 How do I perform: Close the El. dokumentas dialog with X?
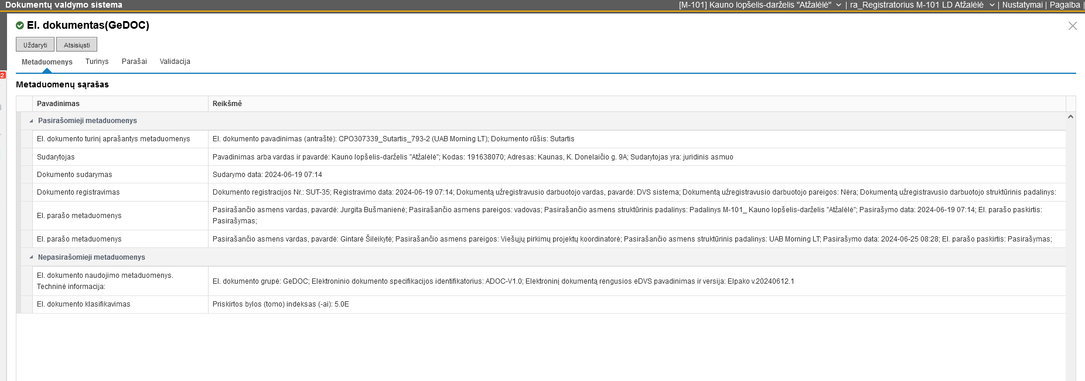point(1072,26)
